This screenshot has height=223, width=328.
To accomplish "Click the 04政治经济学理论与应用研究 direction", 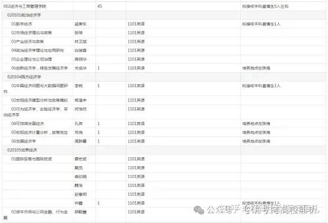I will (37, 50).
